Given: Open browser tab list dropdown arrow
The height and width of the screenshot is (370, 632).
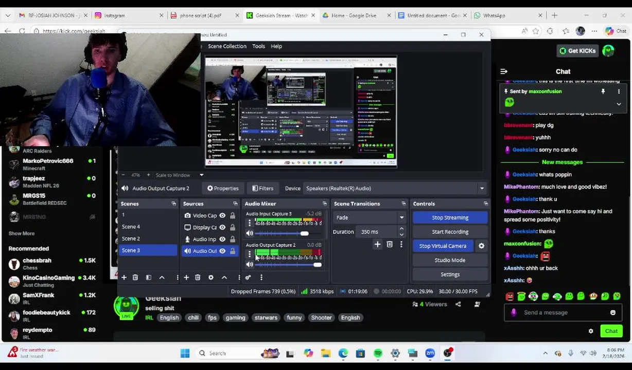Looking at the screenshot, I should tap(8, 15).
